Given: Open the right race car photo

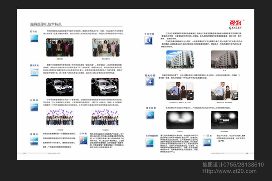Looking at the screenshot, I should [105, 87].
